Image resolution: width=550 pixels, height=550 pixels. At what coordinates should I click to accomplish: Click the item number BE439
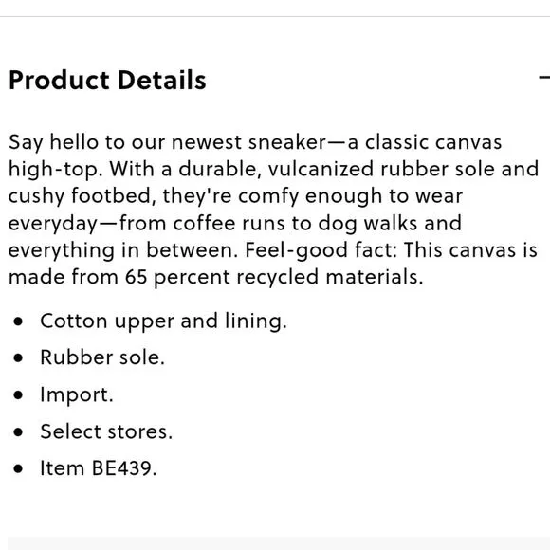[x=122, y=467]
